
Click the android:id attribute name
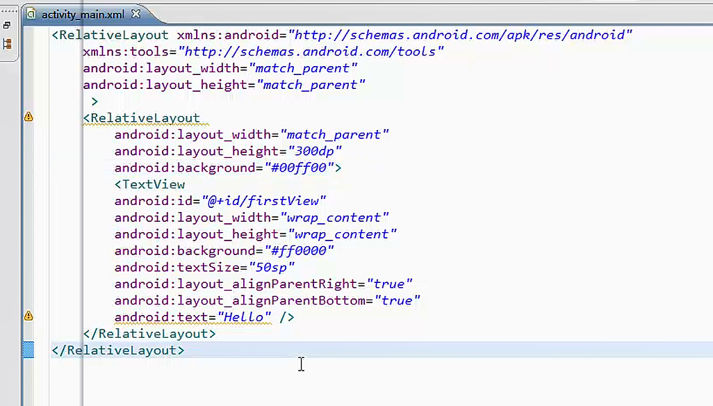(x=154, y=201)
